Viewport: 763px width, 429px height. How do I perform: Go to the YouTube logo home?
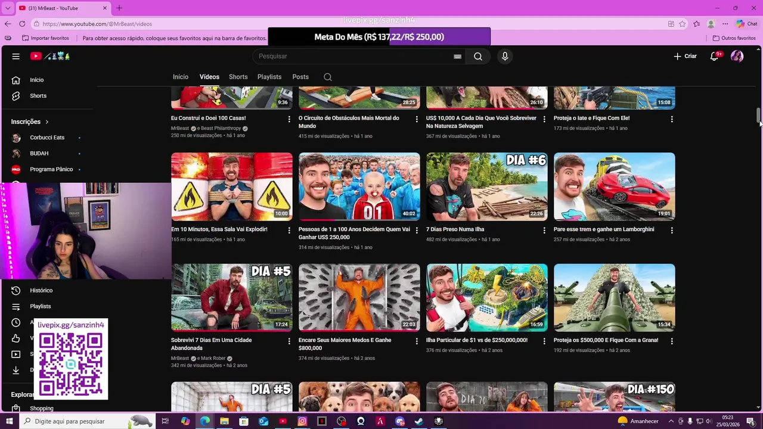50,56
